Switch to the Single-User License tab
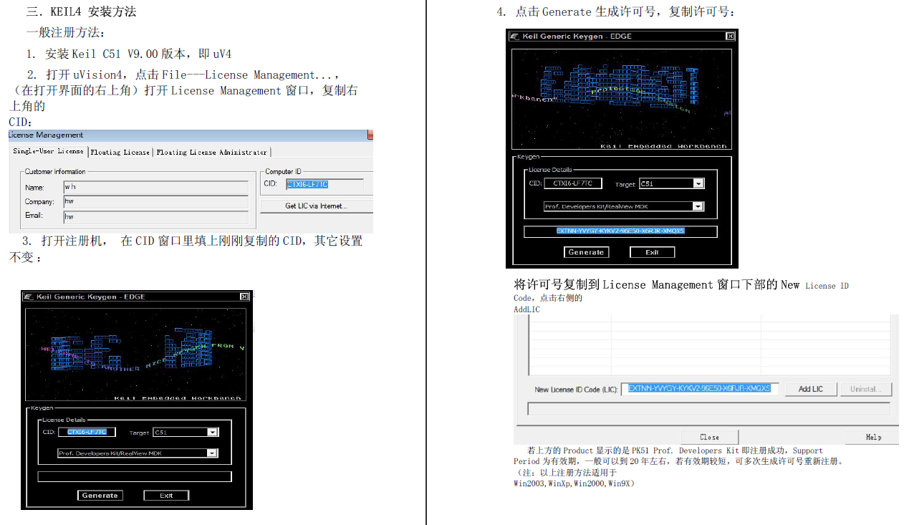904x525 pixels. (x=48, y=152)
